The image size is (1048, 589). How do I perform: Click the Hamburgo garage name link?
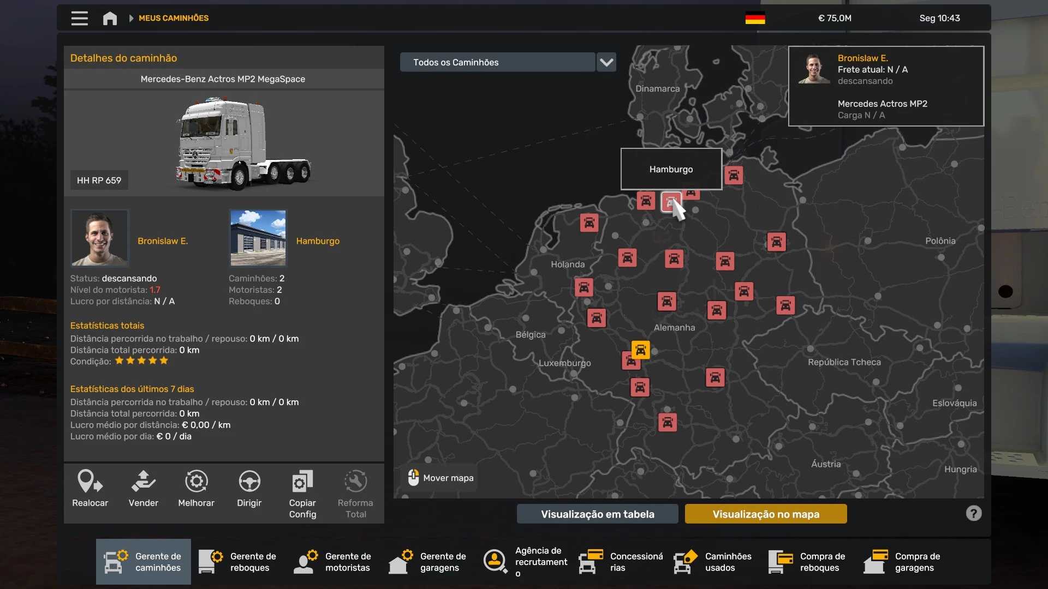click(x=318, y=241)
